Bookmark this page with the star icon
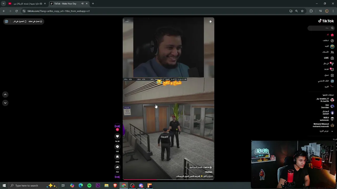 tap(302, 11)
